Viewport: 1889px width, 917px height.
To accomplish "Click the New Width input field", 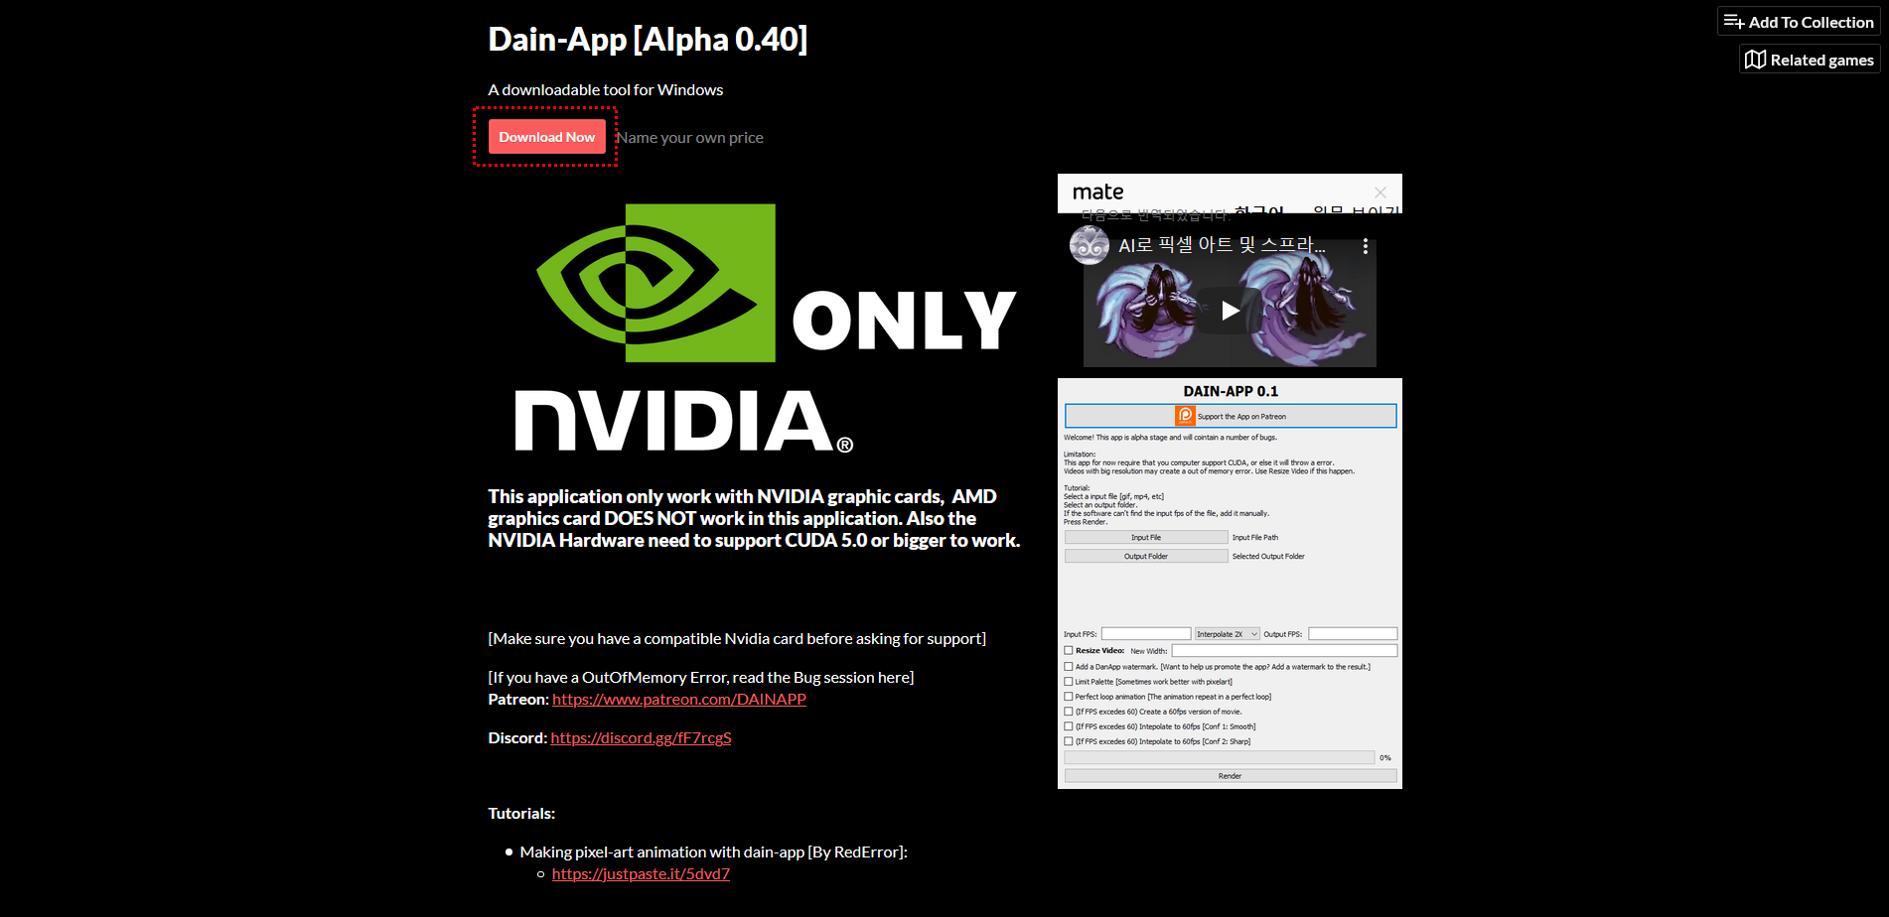I will coord(1284,651).
